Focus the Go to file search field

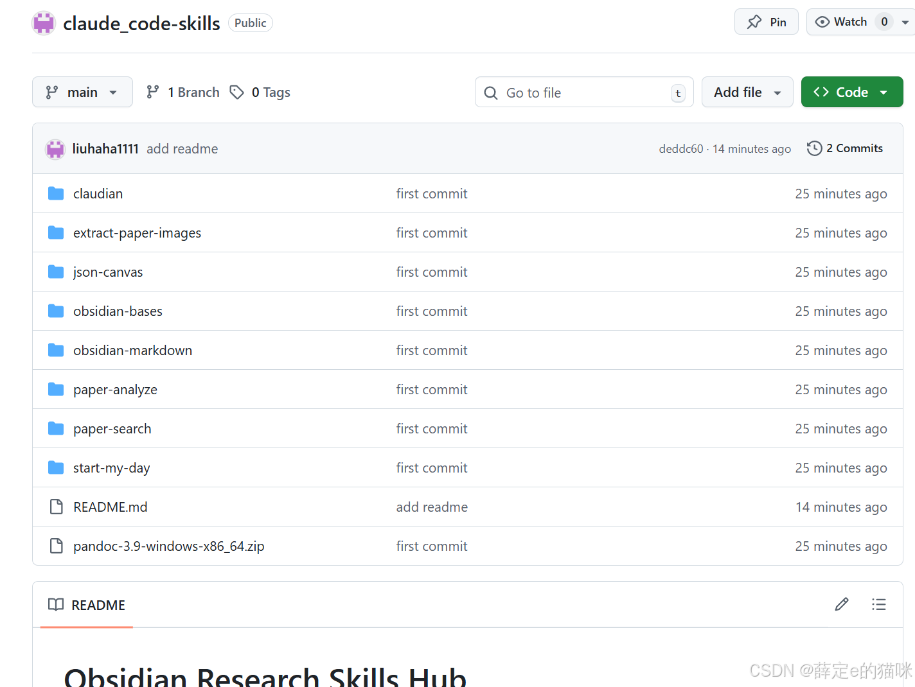point(584,92)
